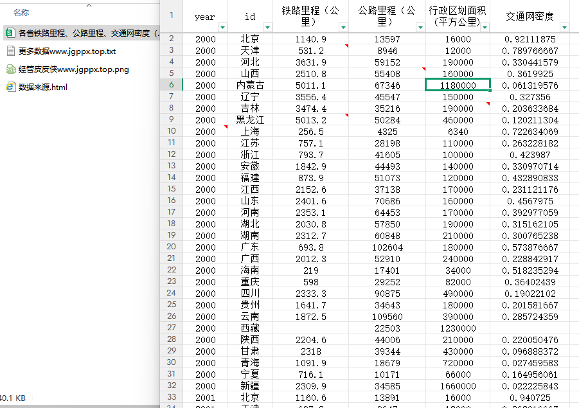Screen dimensions: 579x408
Task: Open the 公路里程 column filter dropdown
Action: [420, 28]
